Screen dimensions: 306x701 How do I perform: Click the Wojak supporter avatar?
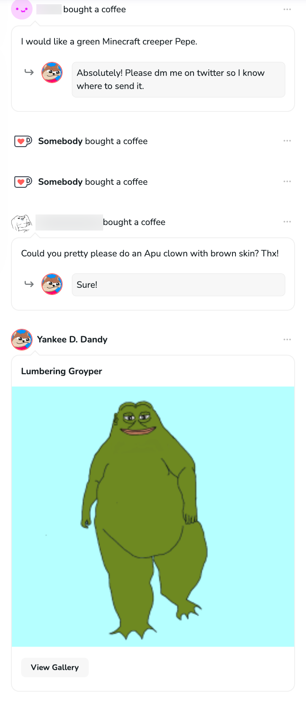21,222
